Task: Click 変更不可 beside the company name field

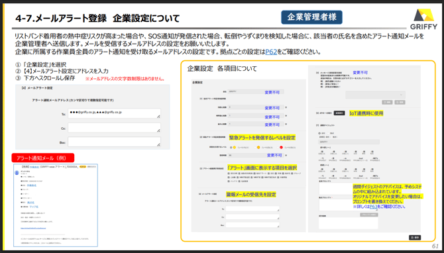Action: click(272, 92)
